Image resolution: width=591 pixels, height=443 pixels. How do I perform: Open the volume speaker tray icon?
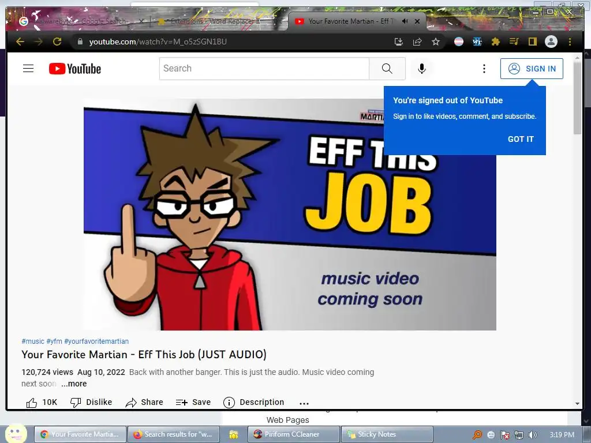point(532,435)
